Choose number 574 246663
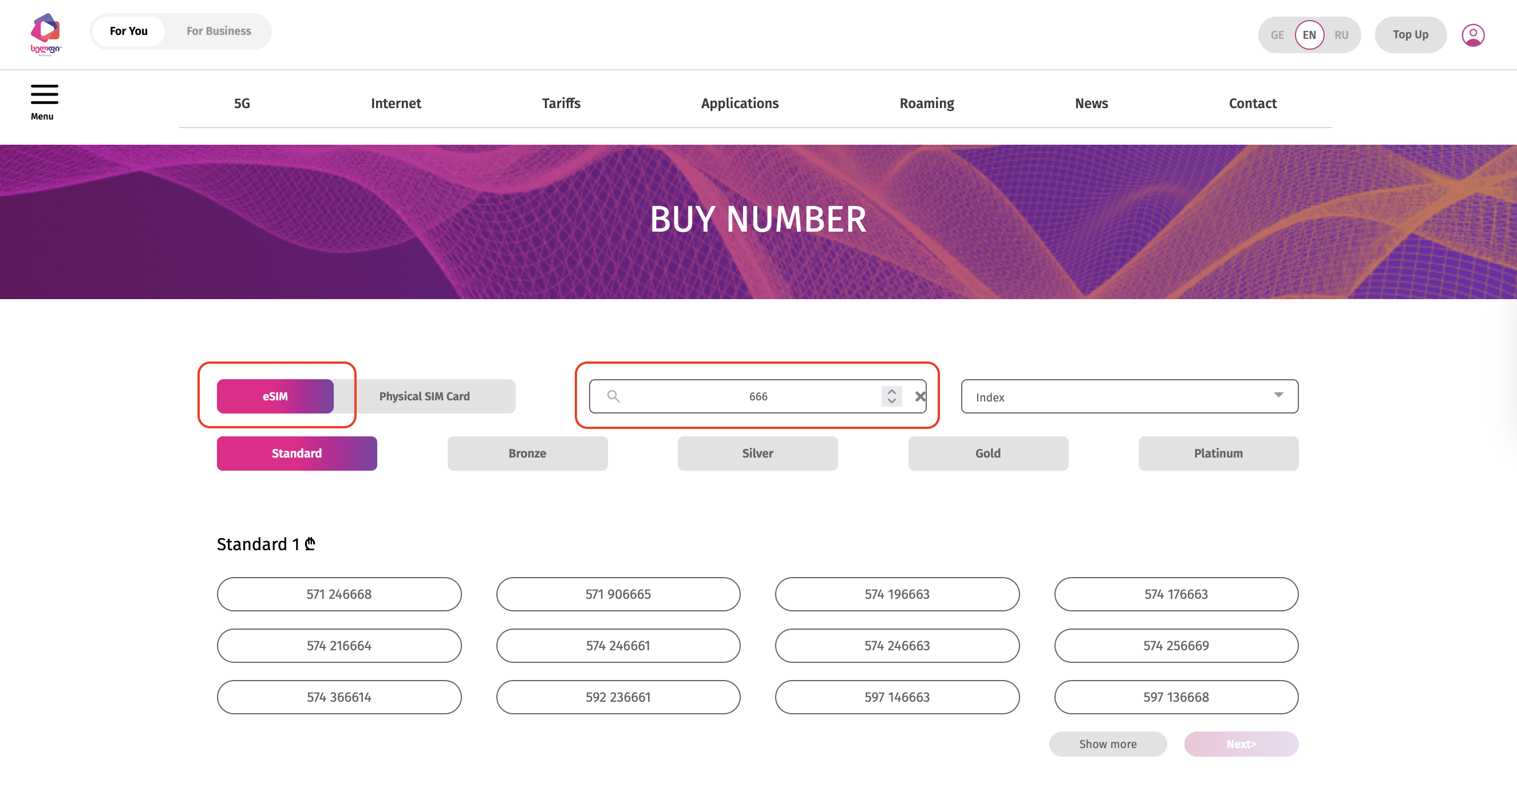 [x=896, y=646]
